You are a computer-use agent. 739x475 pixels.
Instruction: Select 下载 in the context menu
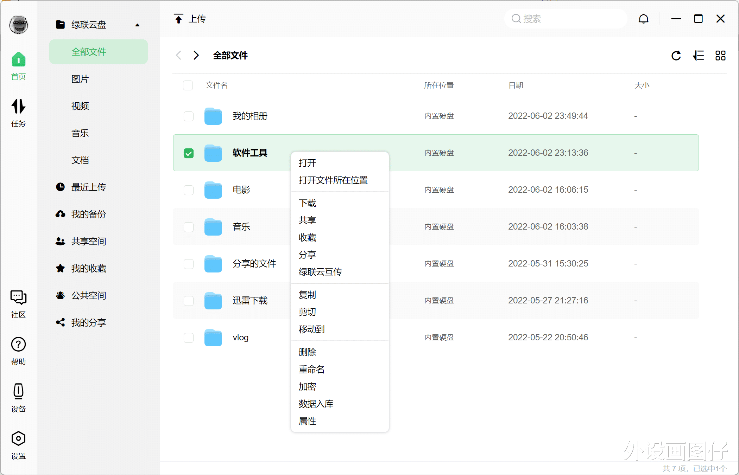(x=307, y=203)
